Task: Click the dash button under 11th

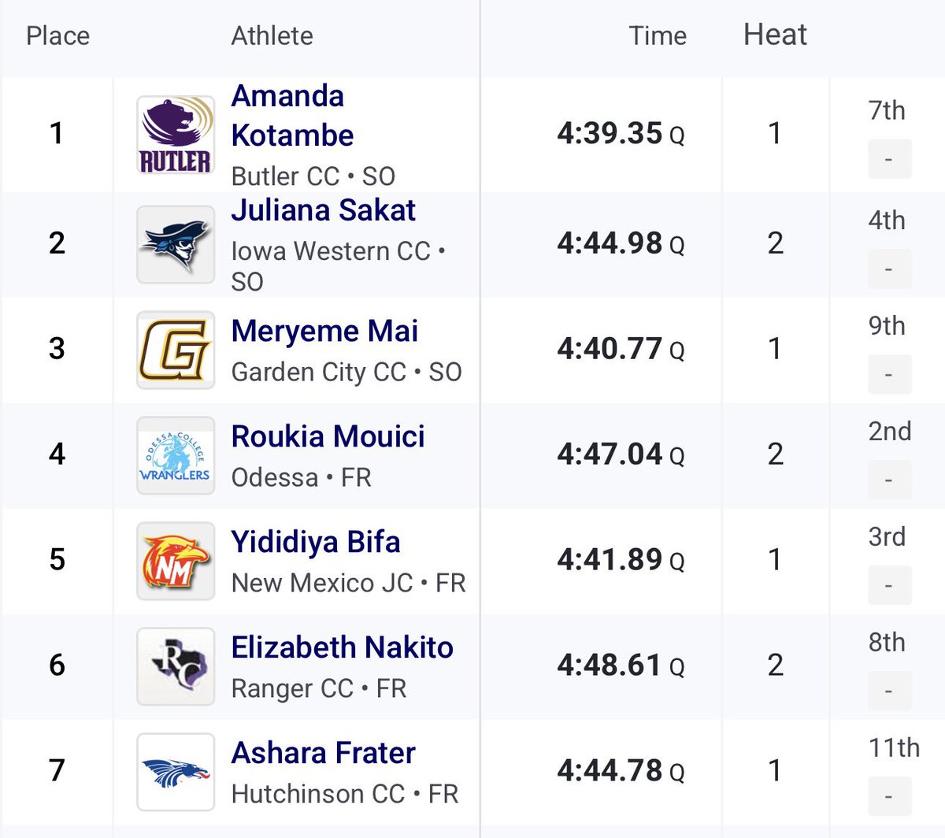Action: click(x=889, y=796)
